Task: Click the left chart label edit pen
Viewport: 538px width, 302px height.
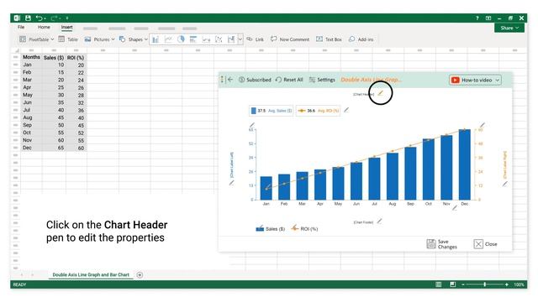Action: [232, 183]
